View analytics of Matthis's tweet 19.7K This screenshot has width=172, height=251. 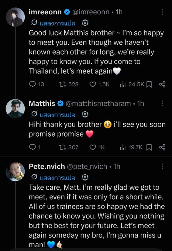[131, 147]
